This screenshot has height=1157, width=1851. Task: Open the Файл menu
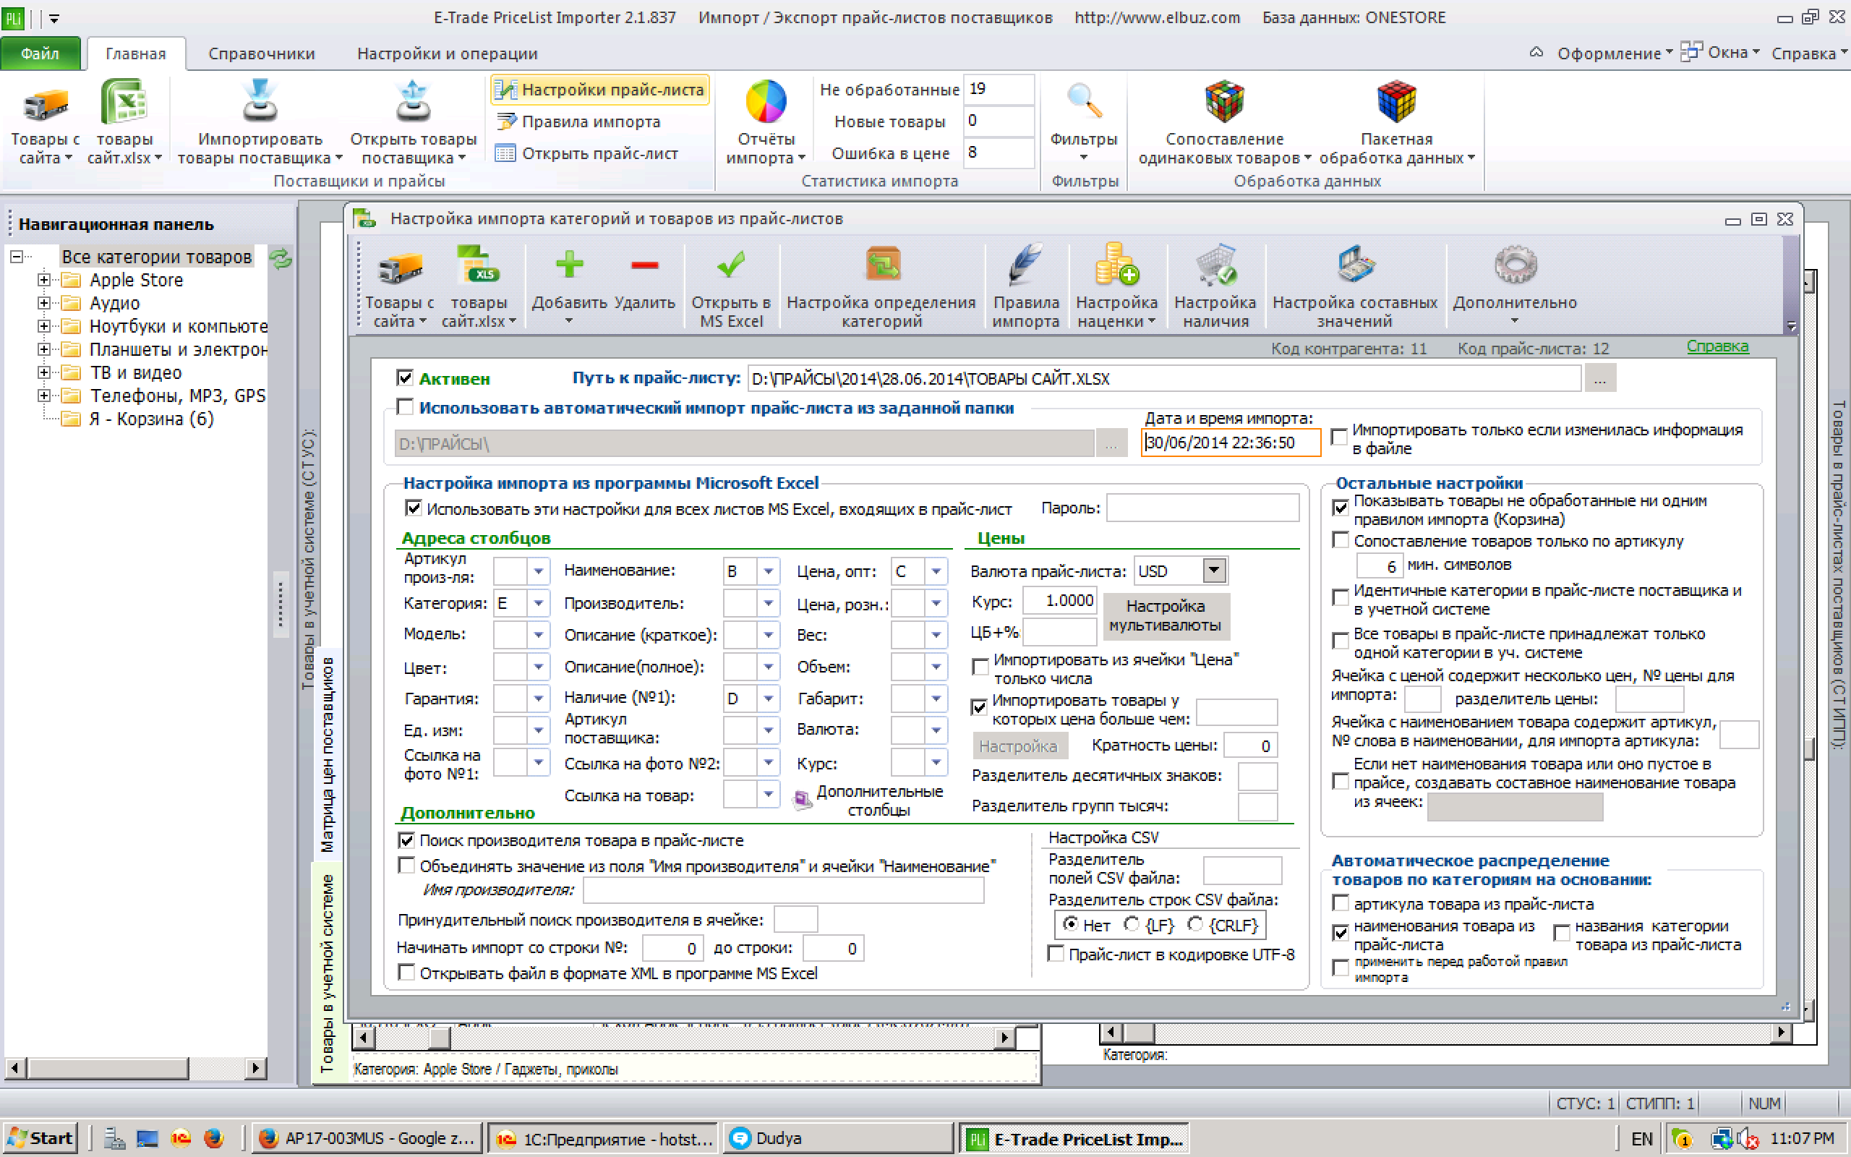point(40,54)
